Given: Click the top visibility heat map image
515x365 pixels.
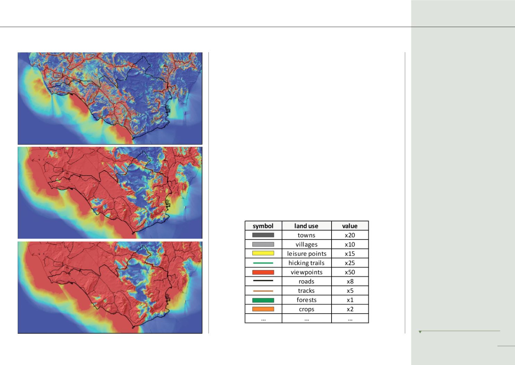Looking at the screenshot, I should tap(110, 98).
